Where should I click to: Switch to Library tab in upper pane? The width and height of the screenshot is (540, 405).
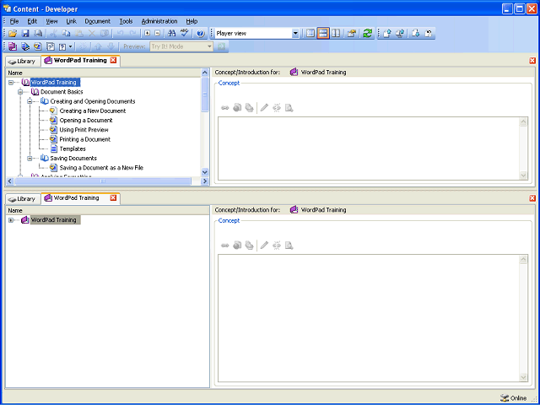click(x=23, y=62)
